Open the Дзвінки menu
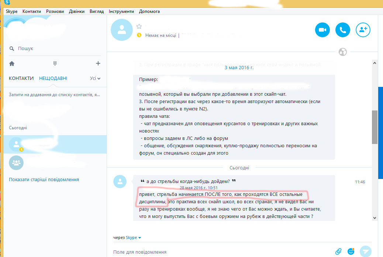Screen dimensions: 383x257 pyautogui.click(x=77, y=11)
